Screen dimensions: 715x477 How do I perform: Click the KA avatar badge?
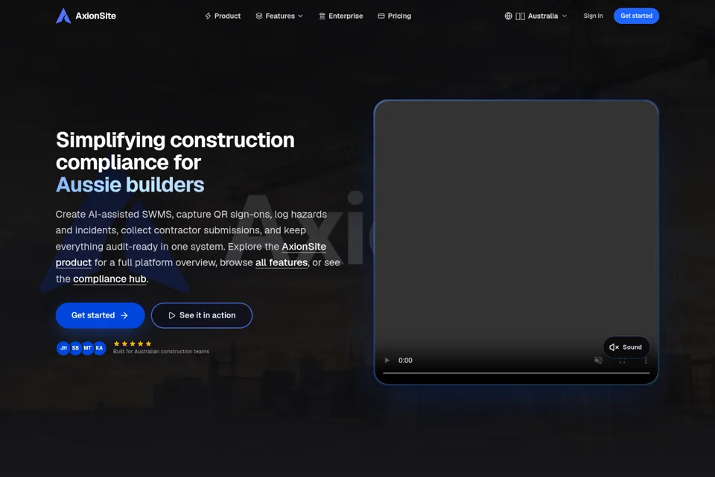coord(99,348)
